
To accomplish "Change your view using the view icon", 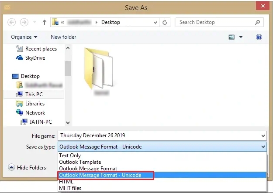I will [232, 37].
